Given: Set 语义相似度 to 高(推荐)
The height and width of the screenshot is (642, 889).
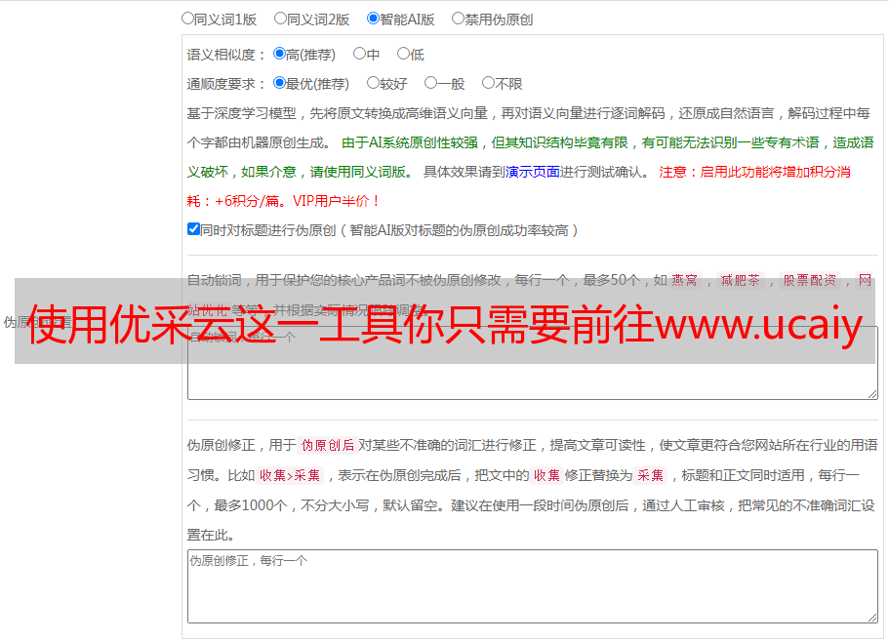Looking at the screenshot, I should tap(279, 54).
